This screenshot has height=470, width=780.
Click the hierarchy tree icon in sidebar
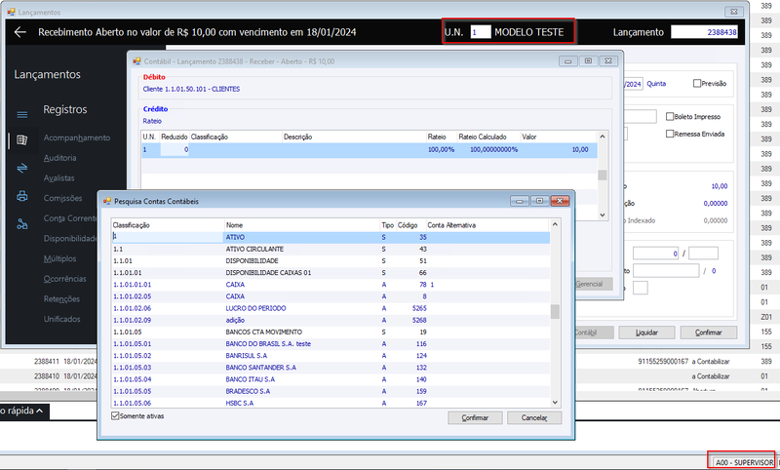(21, 224)
